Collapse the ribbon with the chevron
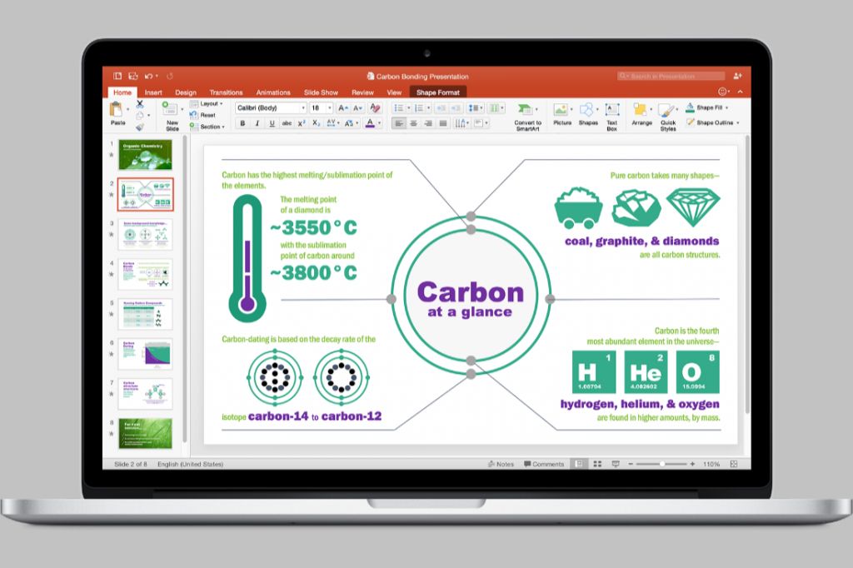Image resolution: width=853 pixels, height=568 pixels. pyautogui.click(x=740, y=92)
